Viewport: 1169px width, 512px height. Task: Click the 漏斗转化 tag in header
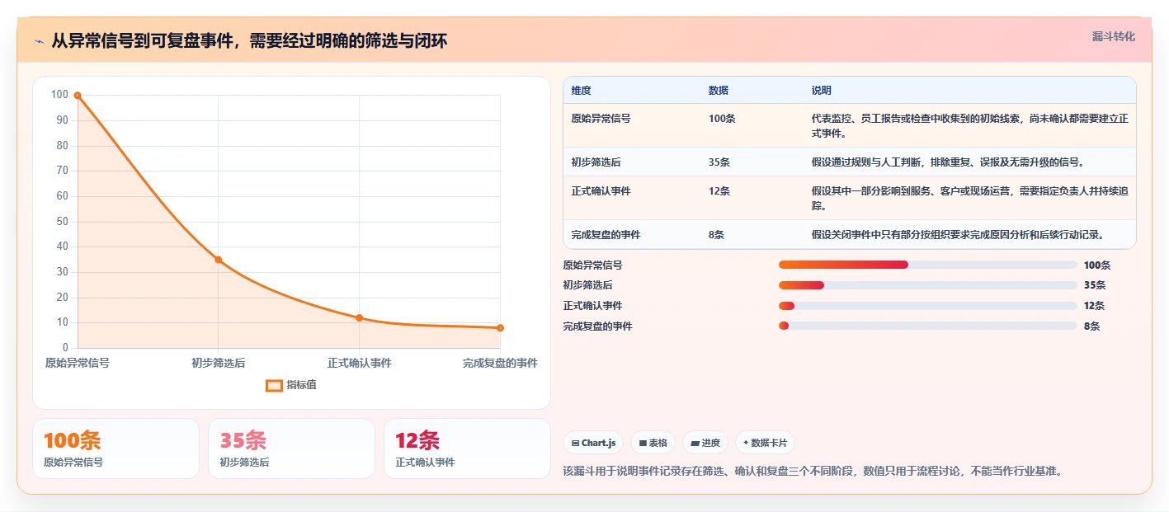click(1113, 37)
